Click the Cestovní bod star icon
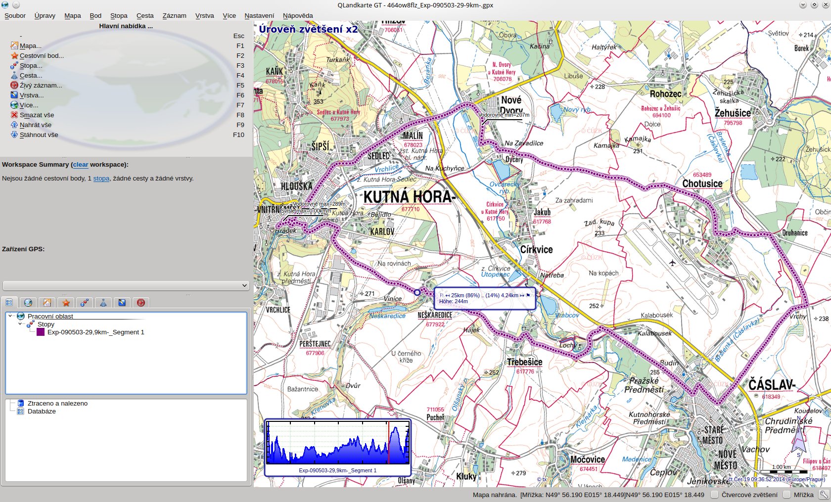The width and height of the screenshot is (831, 502). (x=14, y=55)
